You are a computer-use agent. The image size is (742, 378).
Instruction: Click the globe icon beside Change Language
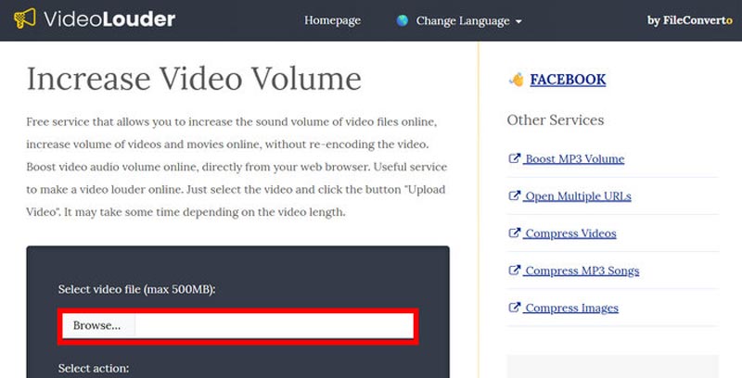pyautogui.click(x=403, y=20)
